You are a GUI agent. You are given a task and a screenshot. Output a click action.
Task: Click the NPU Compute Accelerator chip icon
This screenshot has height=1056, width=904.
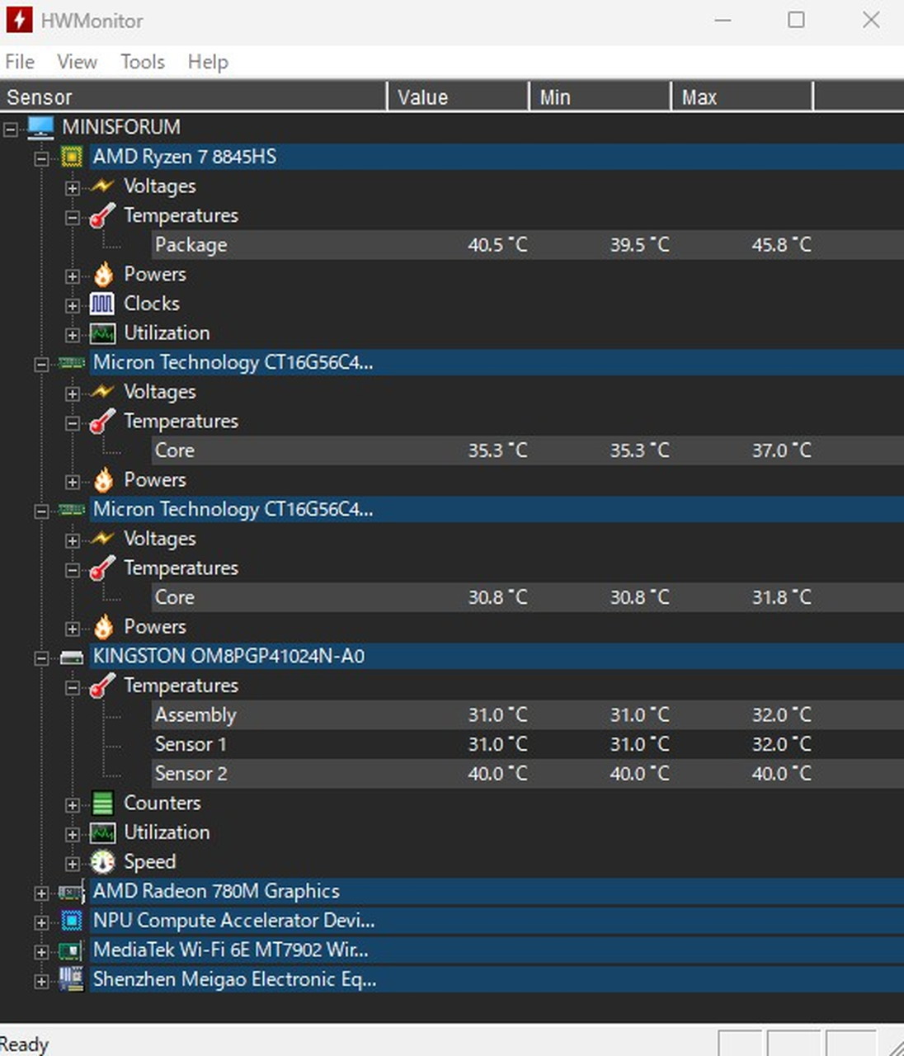point(72,921)
